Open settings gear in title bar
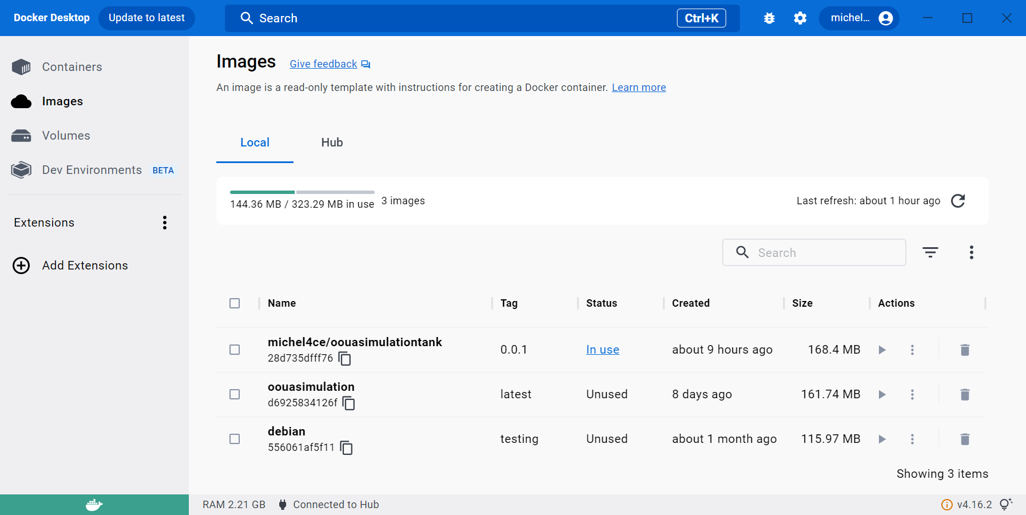The image size is (1026, 515). 800,18
